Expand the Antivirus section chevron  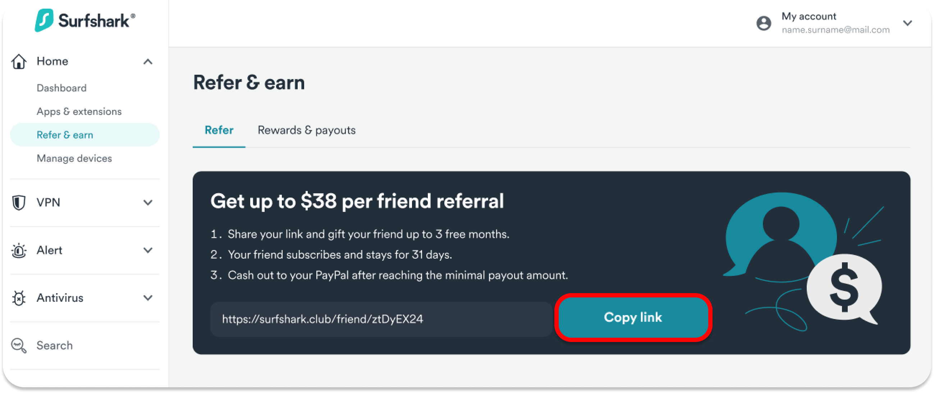tap(147, 298)
